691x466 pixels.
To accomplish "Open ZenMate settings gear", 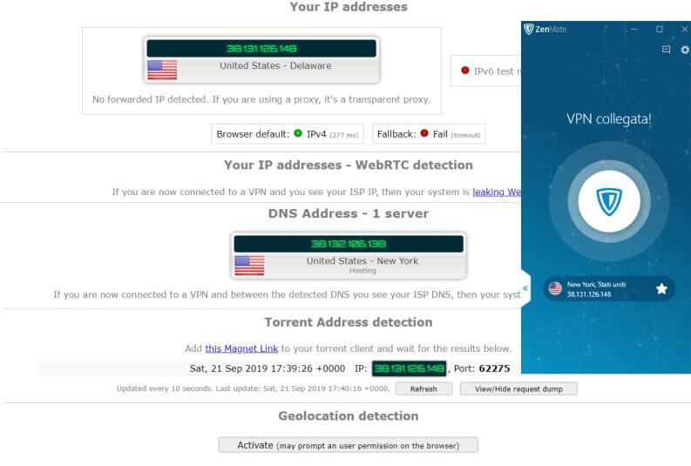I will 684,50.
